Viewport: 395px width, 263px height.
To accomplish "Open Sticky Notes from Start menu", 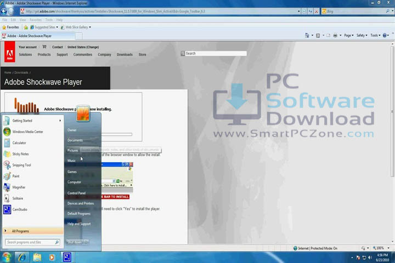I will tap(33, 154).
